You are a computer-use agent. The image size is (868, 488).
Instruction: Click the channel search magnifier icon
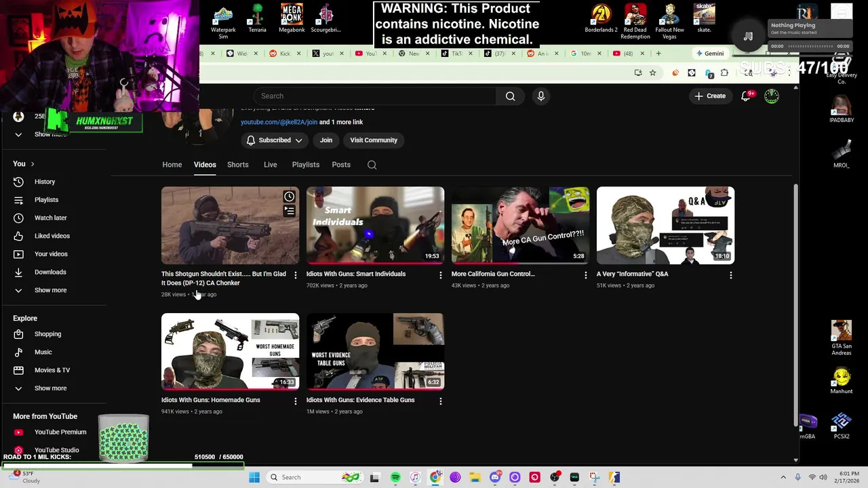372,165
